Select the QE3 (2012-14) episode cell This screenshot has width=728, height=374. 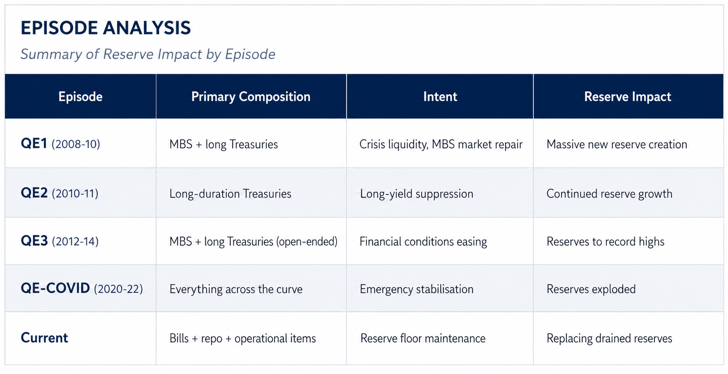(x=59, y=241)
